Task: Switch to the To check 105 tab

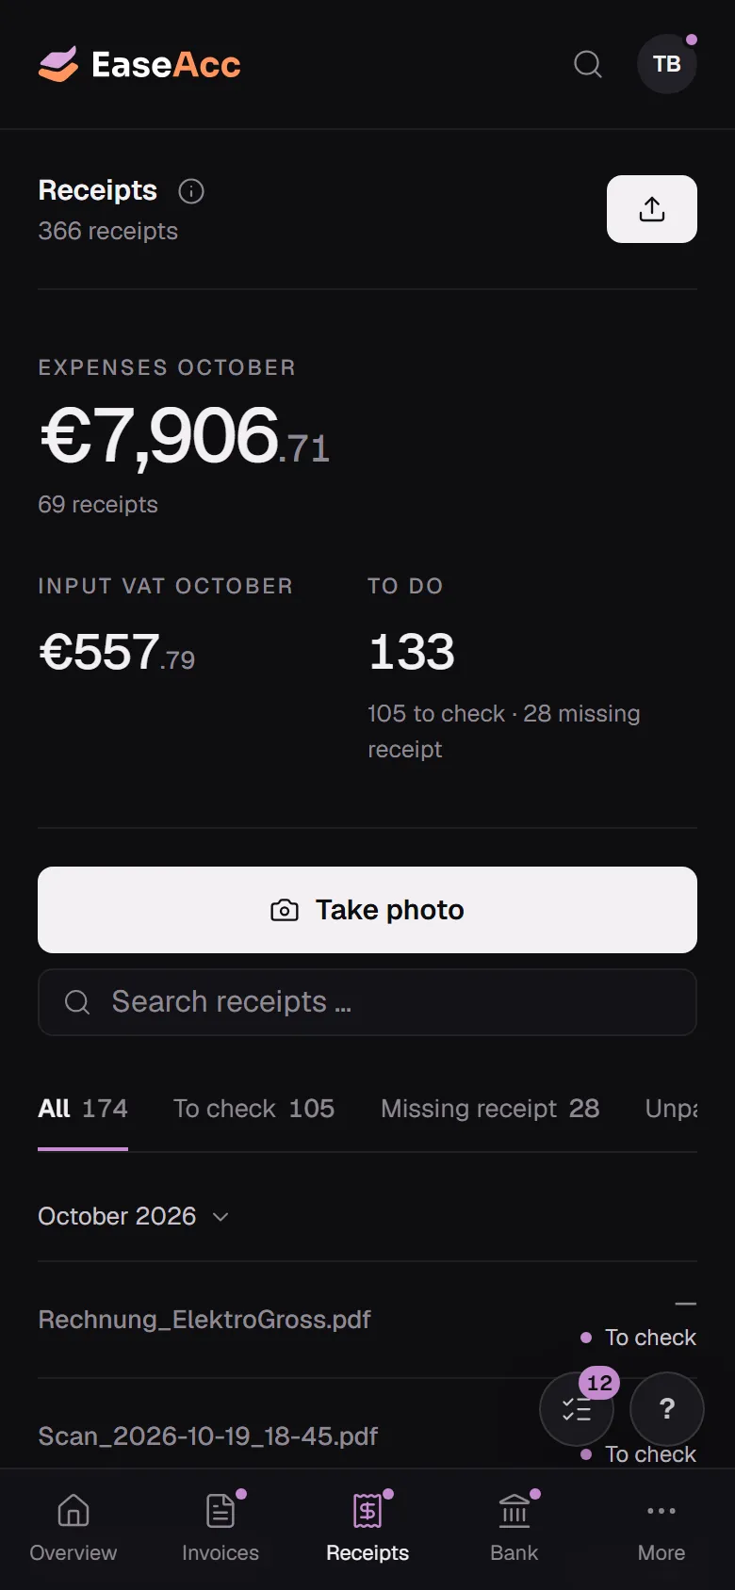Action: click(254, 1109)
